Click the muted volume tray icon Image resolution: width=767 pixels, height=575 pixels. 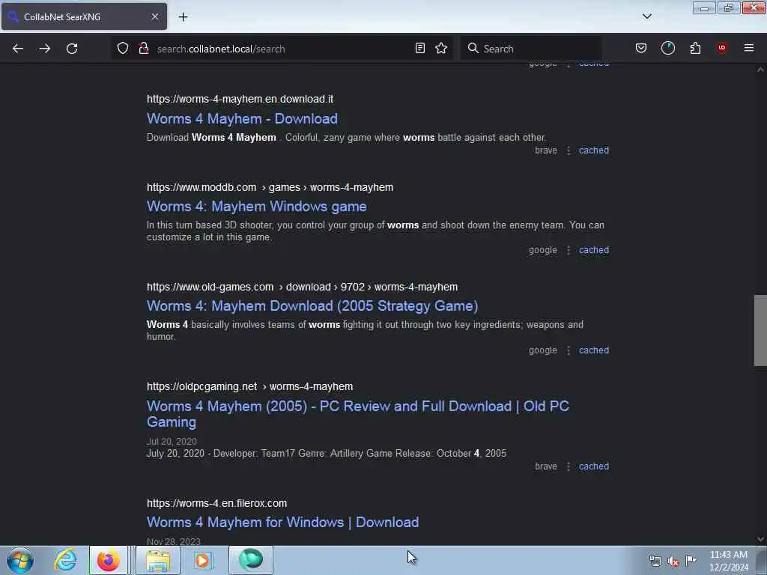[x=673, y=561]
